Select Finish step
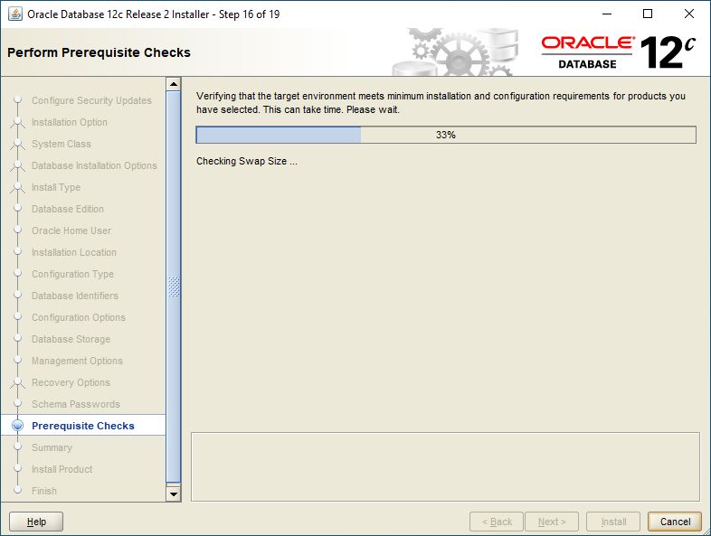Screen dimensions: 711x536 coord(44,491)
